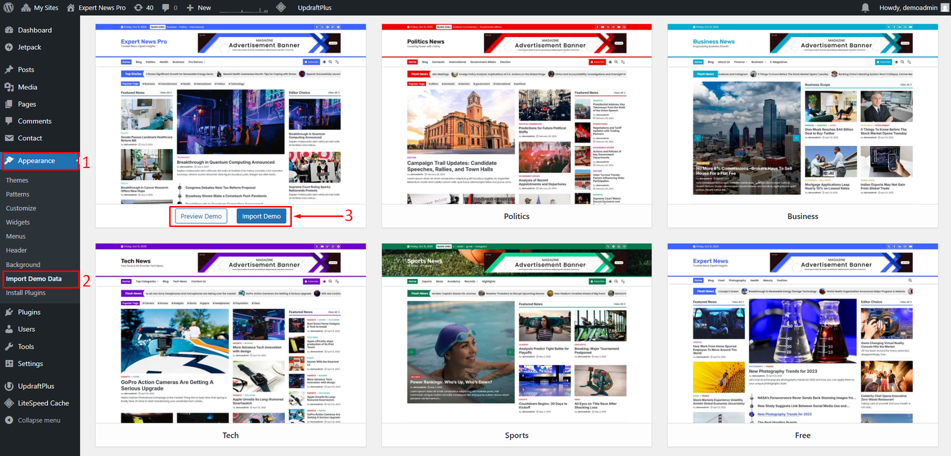The width and height of the screenshot is (951, 456).
Task: Open the demoadmin user avatar
Action: click(x=944, y=8)
